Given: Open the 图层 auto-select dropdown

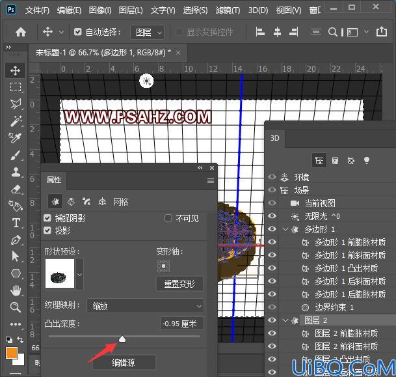Looking at the screenshot, I should (148, 33).
